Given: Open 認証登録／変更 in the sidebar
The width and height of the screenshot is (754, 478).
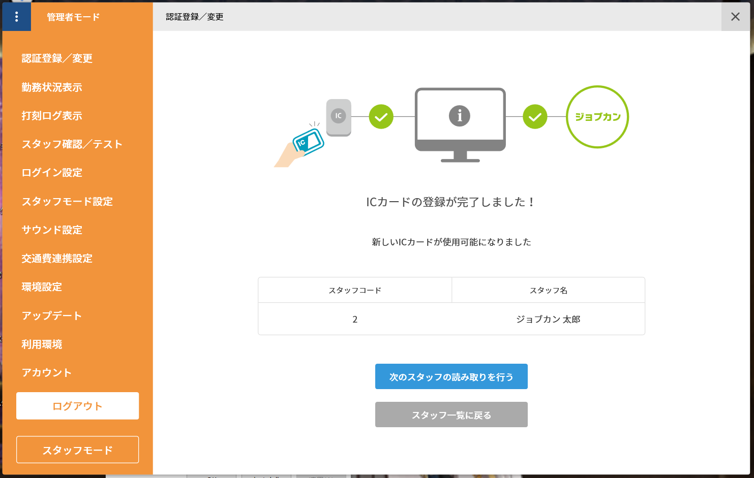Looking at the screenshot, I should pyautogui.click(x=57, y=58).
